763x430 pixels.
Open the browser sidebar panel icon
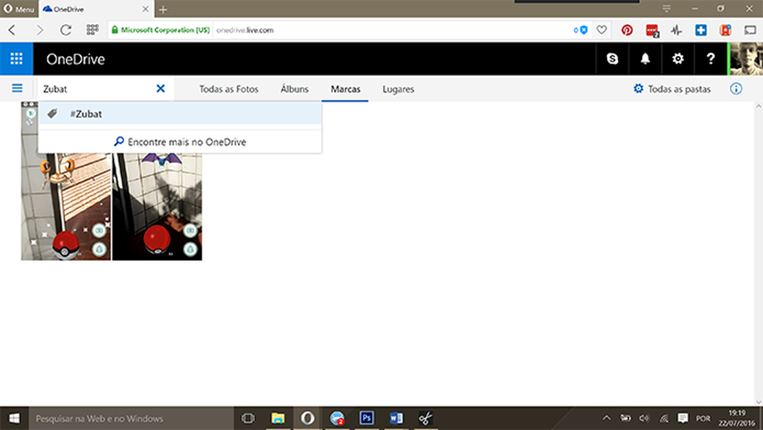(x=750, y=30)
